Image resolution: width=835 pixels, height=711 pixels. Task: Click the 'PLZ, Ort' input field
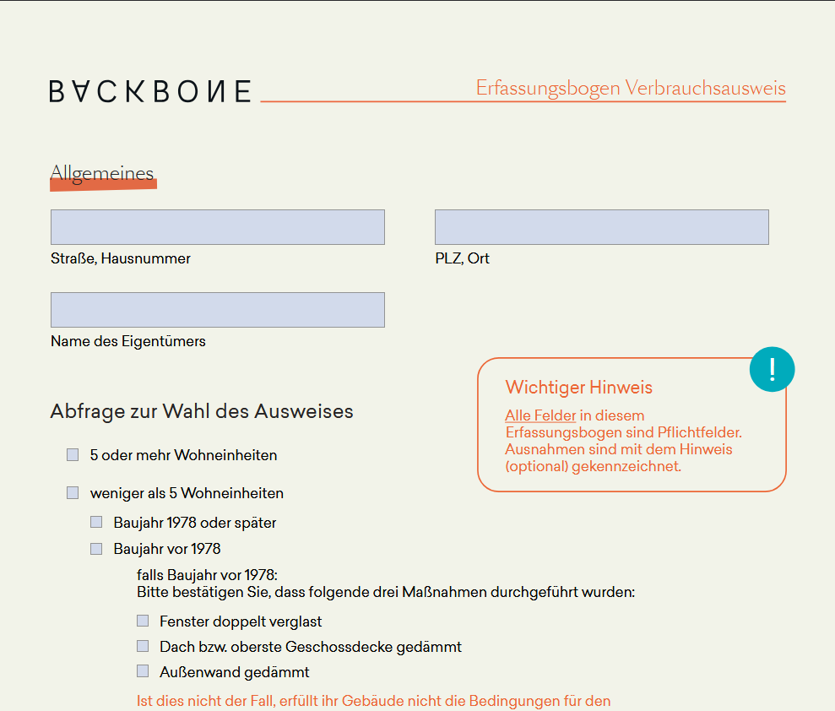(x=601, y=226)
